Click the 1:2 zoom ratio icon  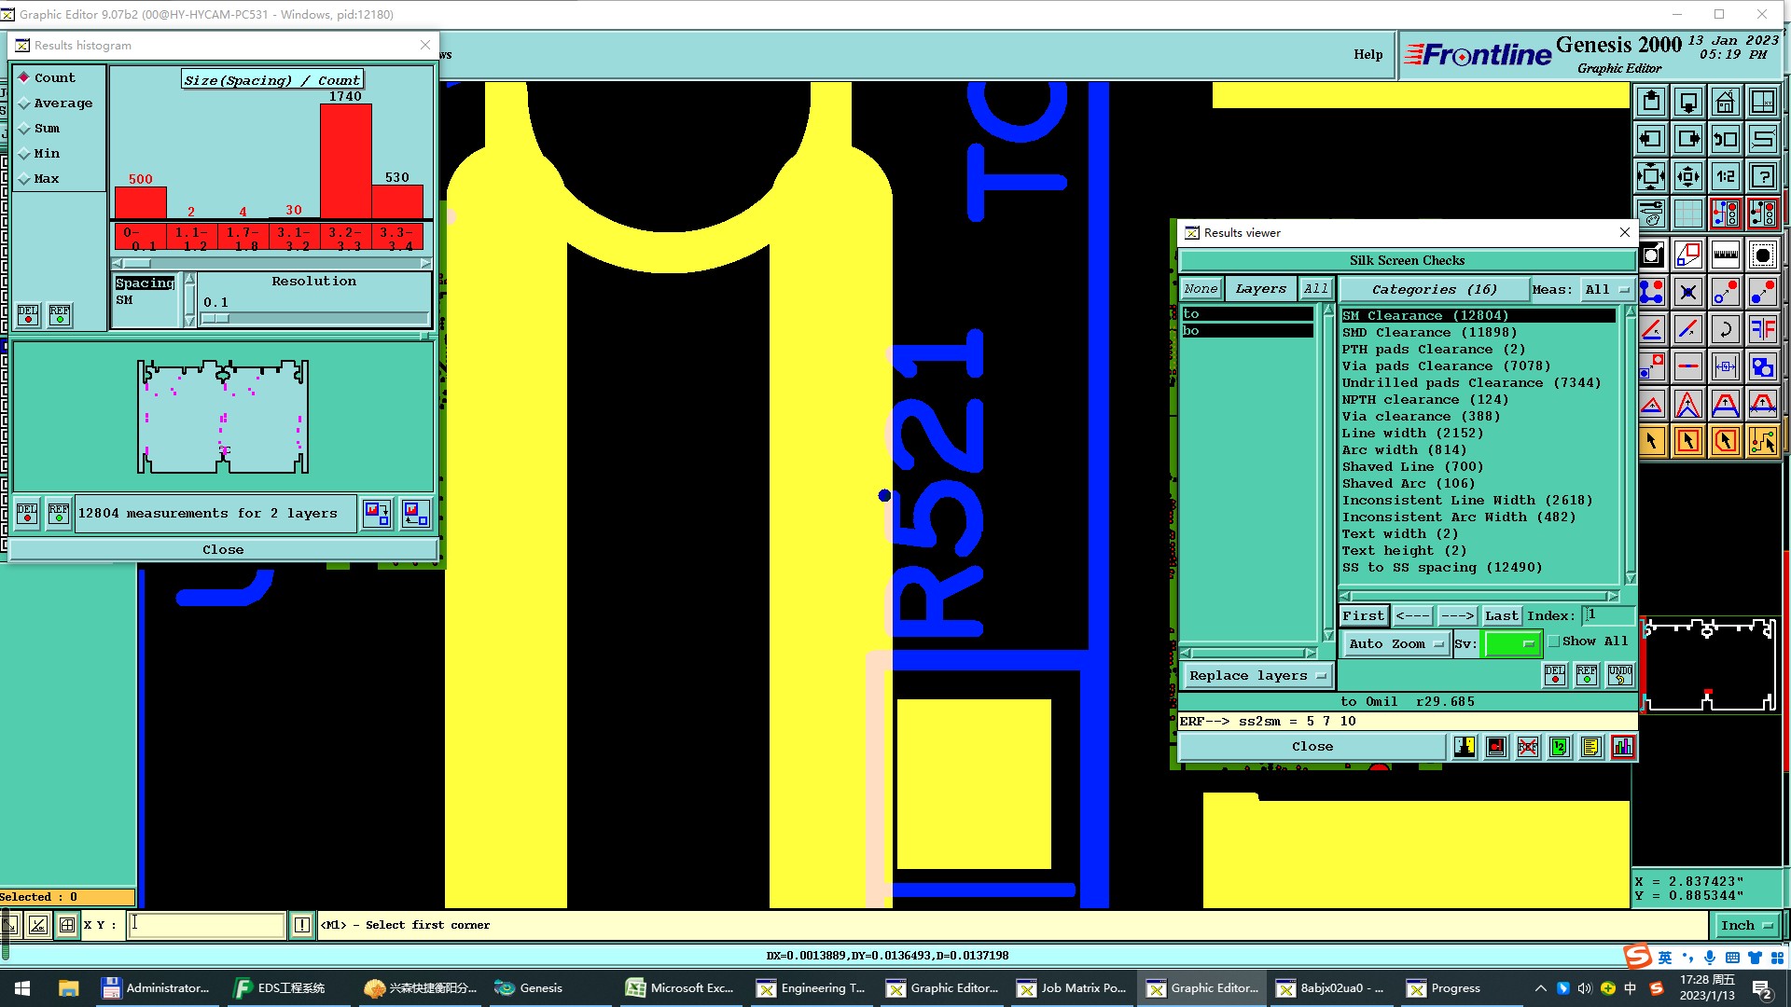[x=1725, y=176]
